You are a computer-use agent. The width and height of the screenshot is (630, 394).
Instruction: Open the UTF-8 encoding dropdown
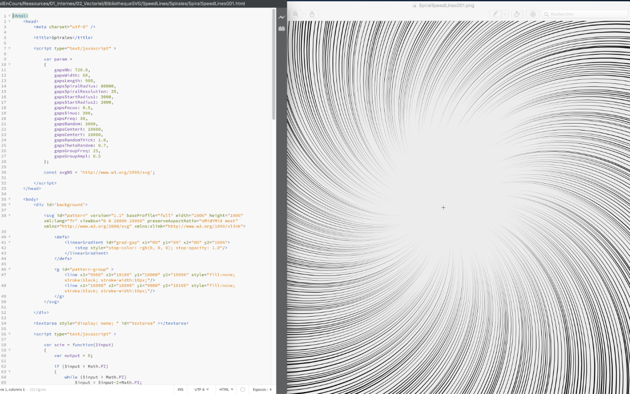coord(201,390)
